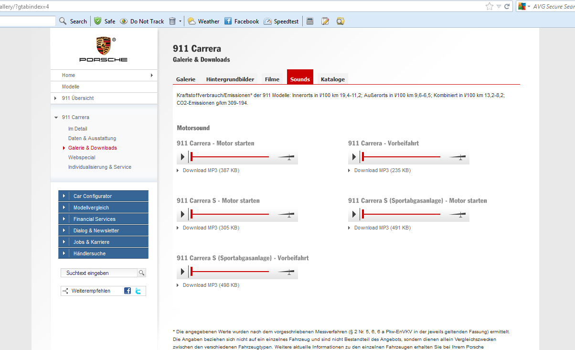Open the calculator toolbar icon

click(x=310, y=21)
